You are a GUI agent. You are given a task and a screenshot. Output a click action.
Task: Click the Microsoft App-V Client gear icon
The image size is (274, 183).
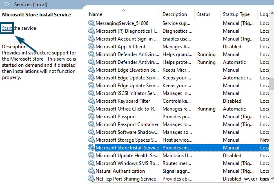(91, 46)
